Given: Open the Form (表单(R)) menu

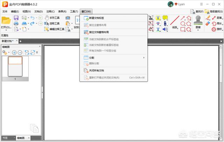Looking at the screenshot, I should coord(62,12).
